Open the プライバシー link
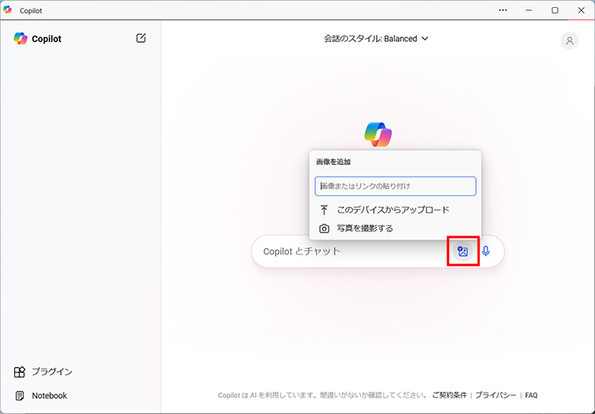Screen dimensions: 595x414 [496, 395]
